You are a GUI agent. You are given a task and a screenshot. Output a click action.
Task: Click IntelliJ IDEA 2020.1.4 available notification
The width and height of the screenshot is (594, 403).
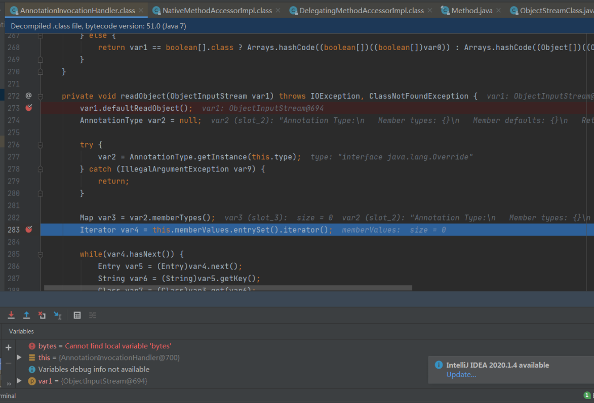click(x=497, y=365)
